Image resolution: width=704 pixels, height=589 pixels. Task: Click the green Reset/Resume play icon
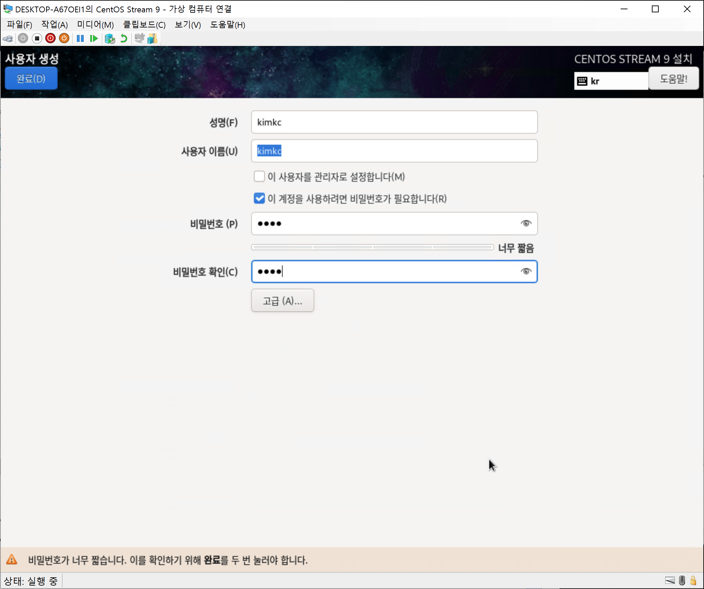[94, 38]
